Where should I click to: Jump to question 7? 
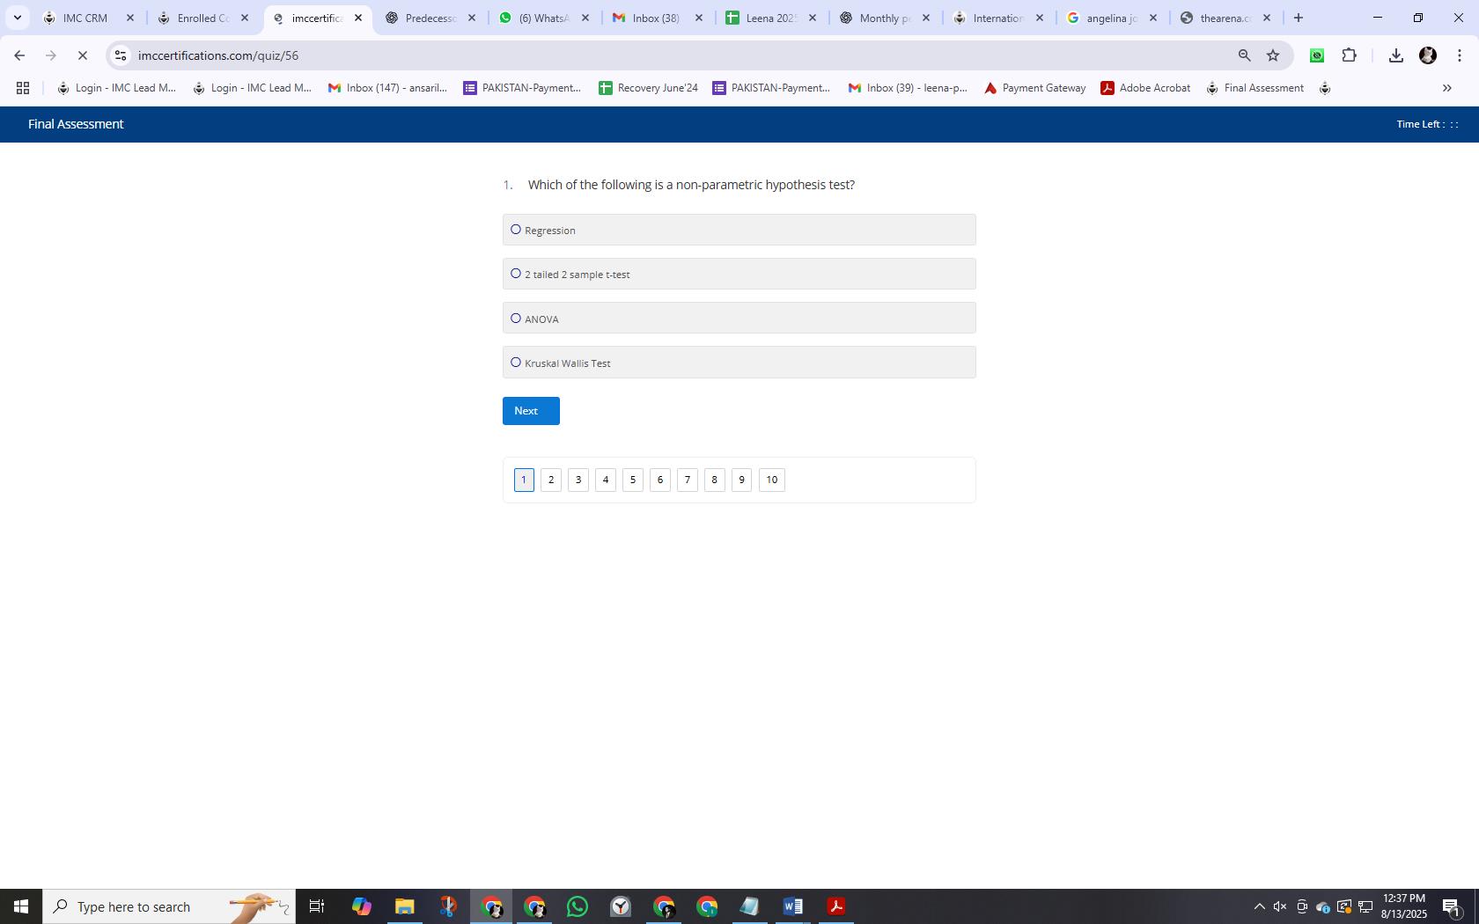[688, 480]
